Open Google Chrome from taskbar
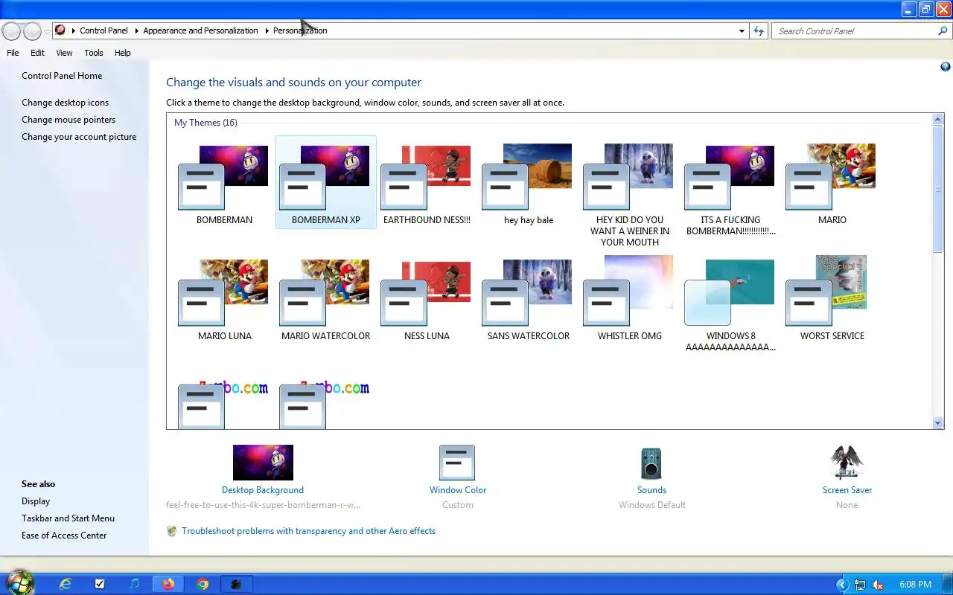953x595 pixels. (x=203, y=584)
